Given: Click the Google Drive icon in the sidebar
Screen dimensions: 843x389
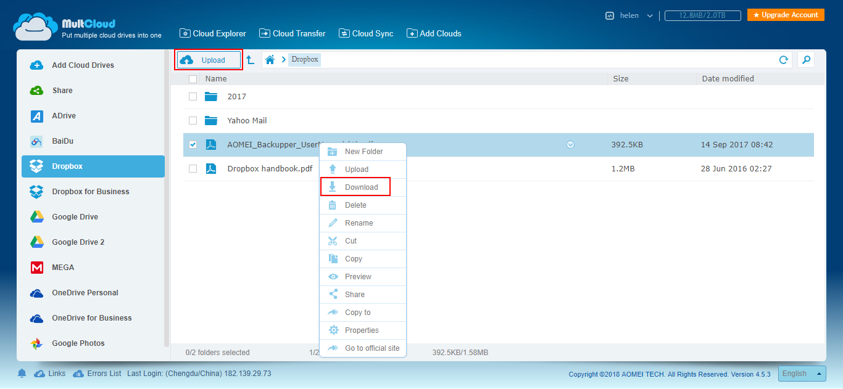Looking at the screenshot, I should (36, 217).
